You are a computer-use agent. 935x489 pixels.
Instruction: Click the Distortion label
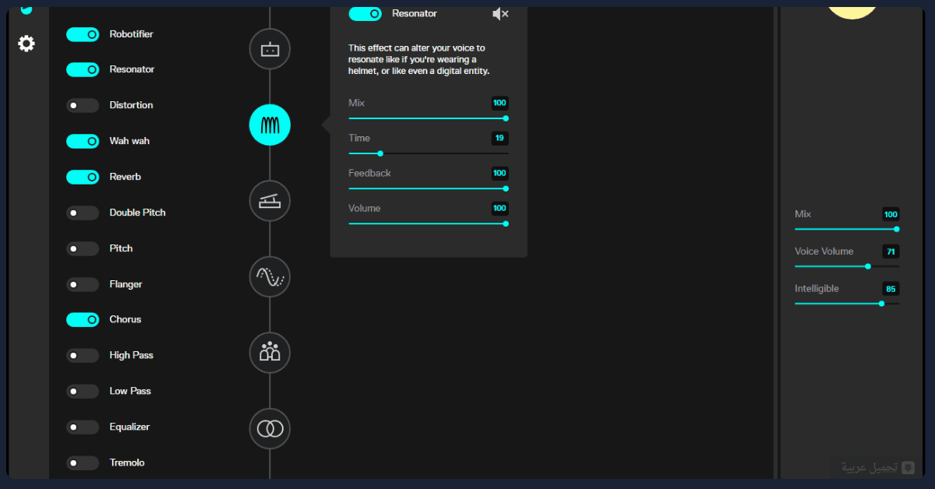click(x=132, y=105)
